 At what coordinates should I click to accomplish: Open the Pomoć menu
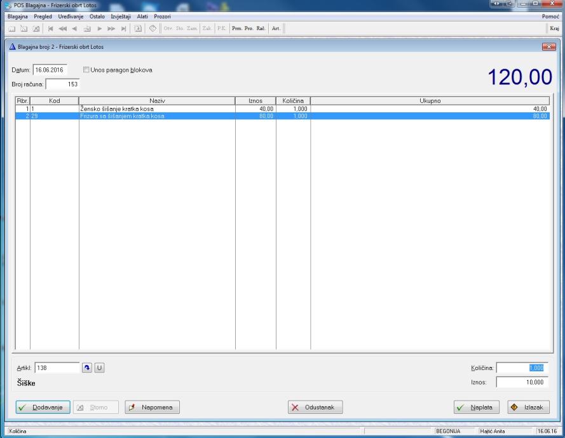click(x=550, y=17)
